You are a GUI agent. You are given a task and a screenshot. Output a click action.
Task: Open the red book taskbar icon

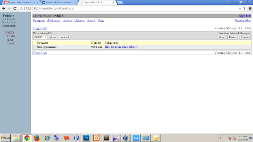(x=66, y=138)
